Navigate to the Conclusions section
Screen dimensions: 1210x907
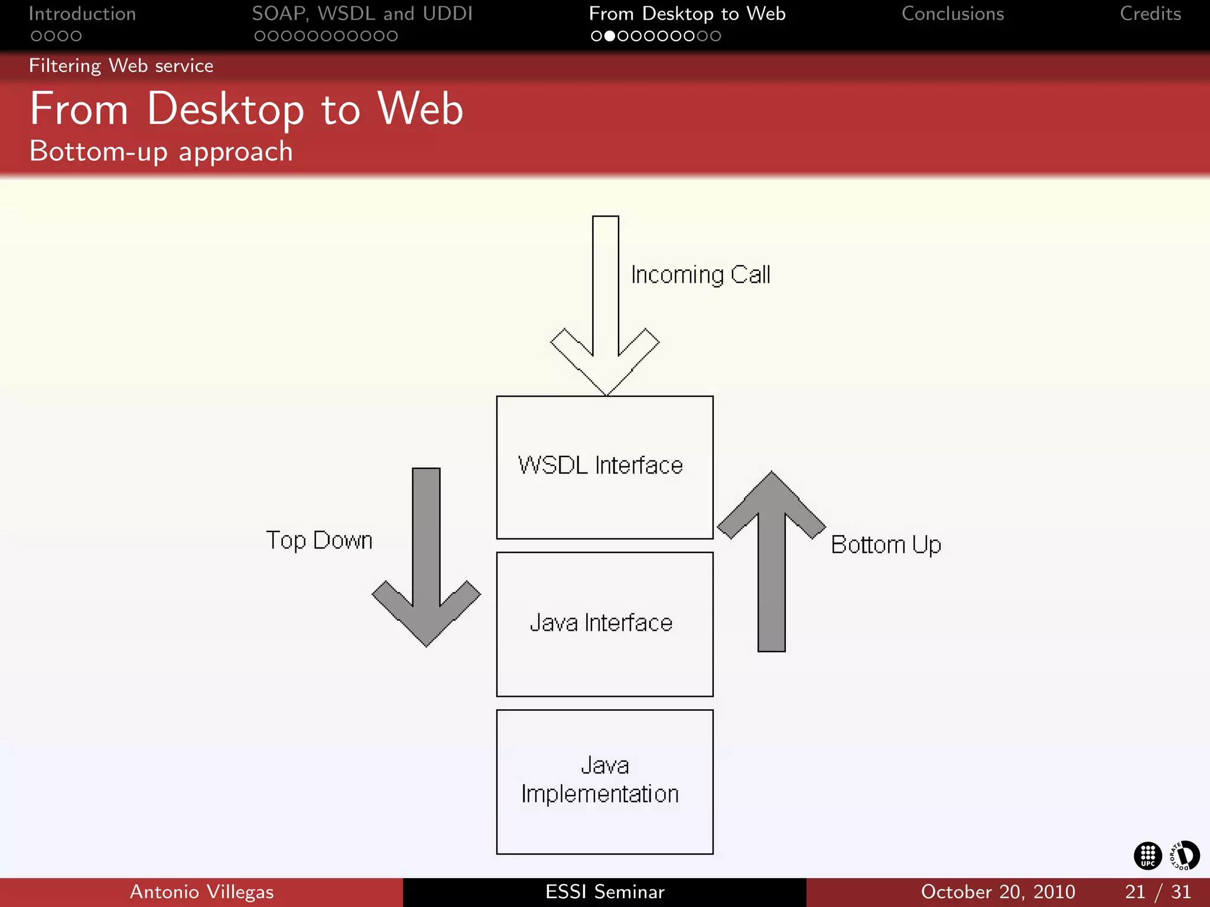click(x=952, y=14)
